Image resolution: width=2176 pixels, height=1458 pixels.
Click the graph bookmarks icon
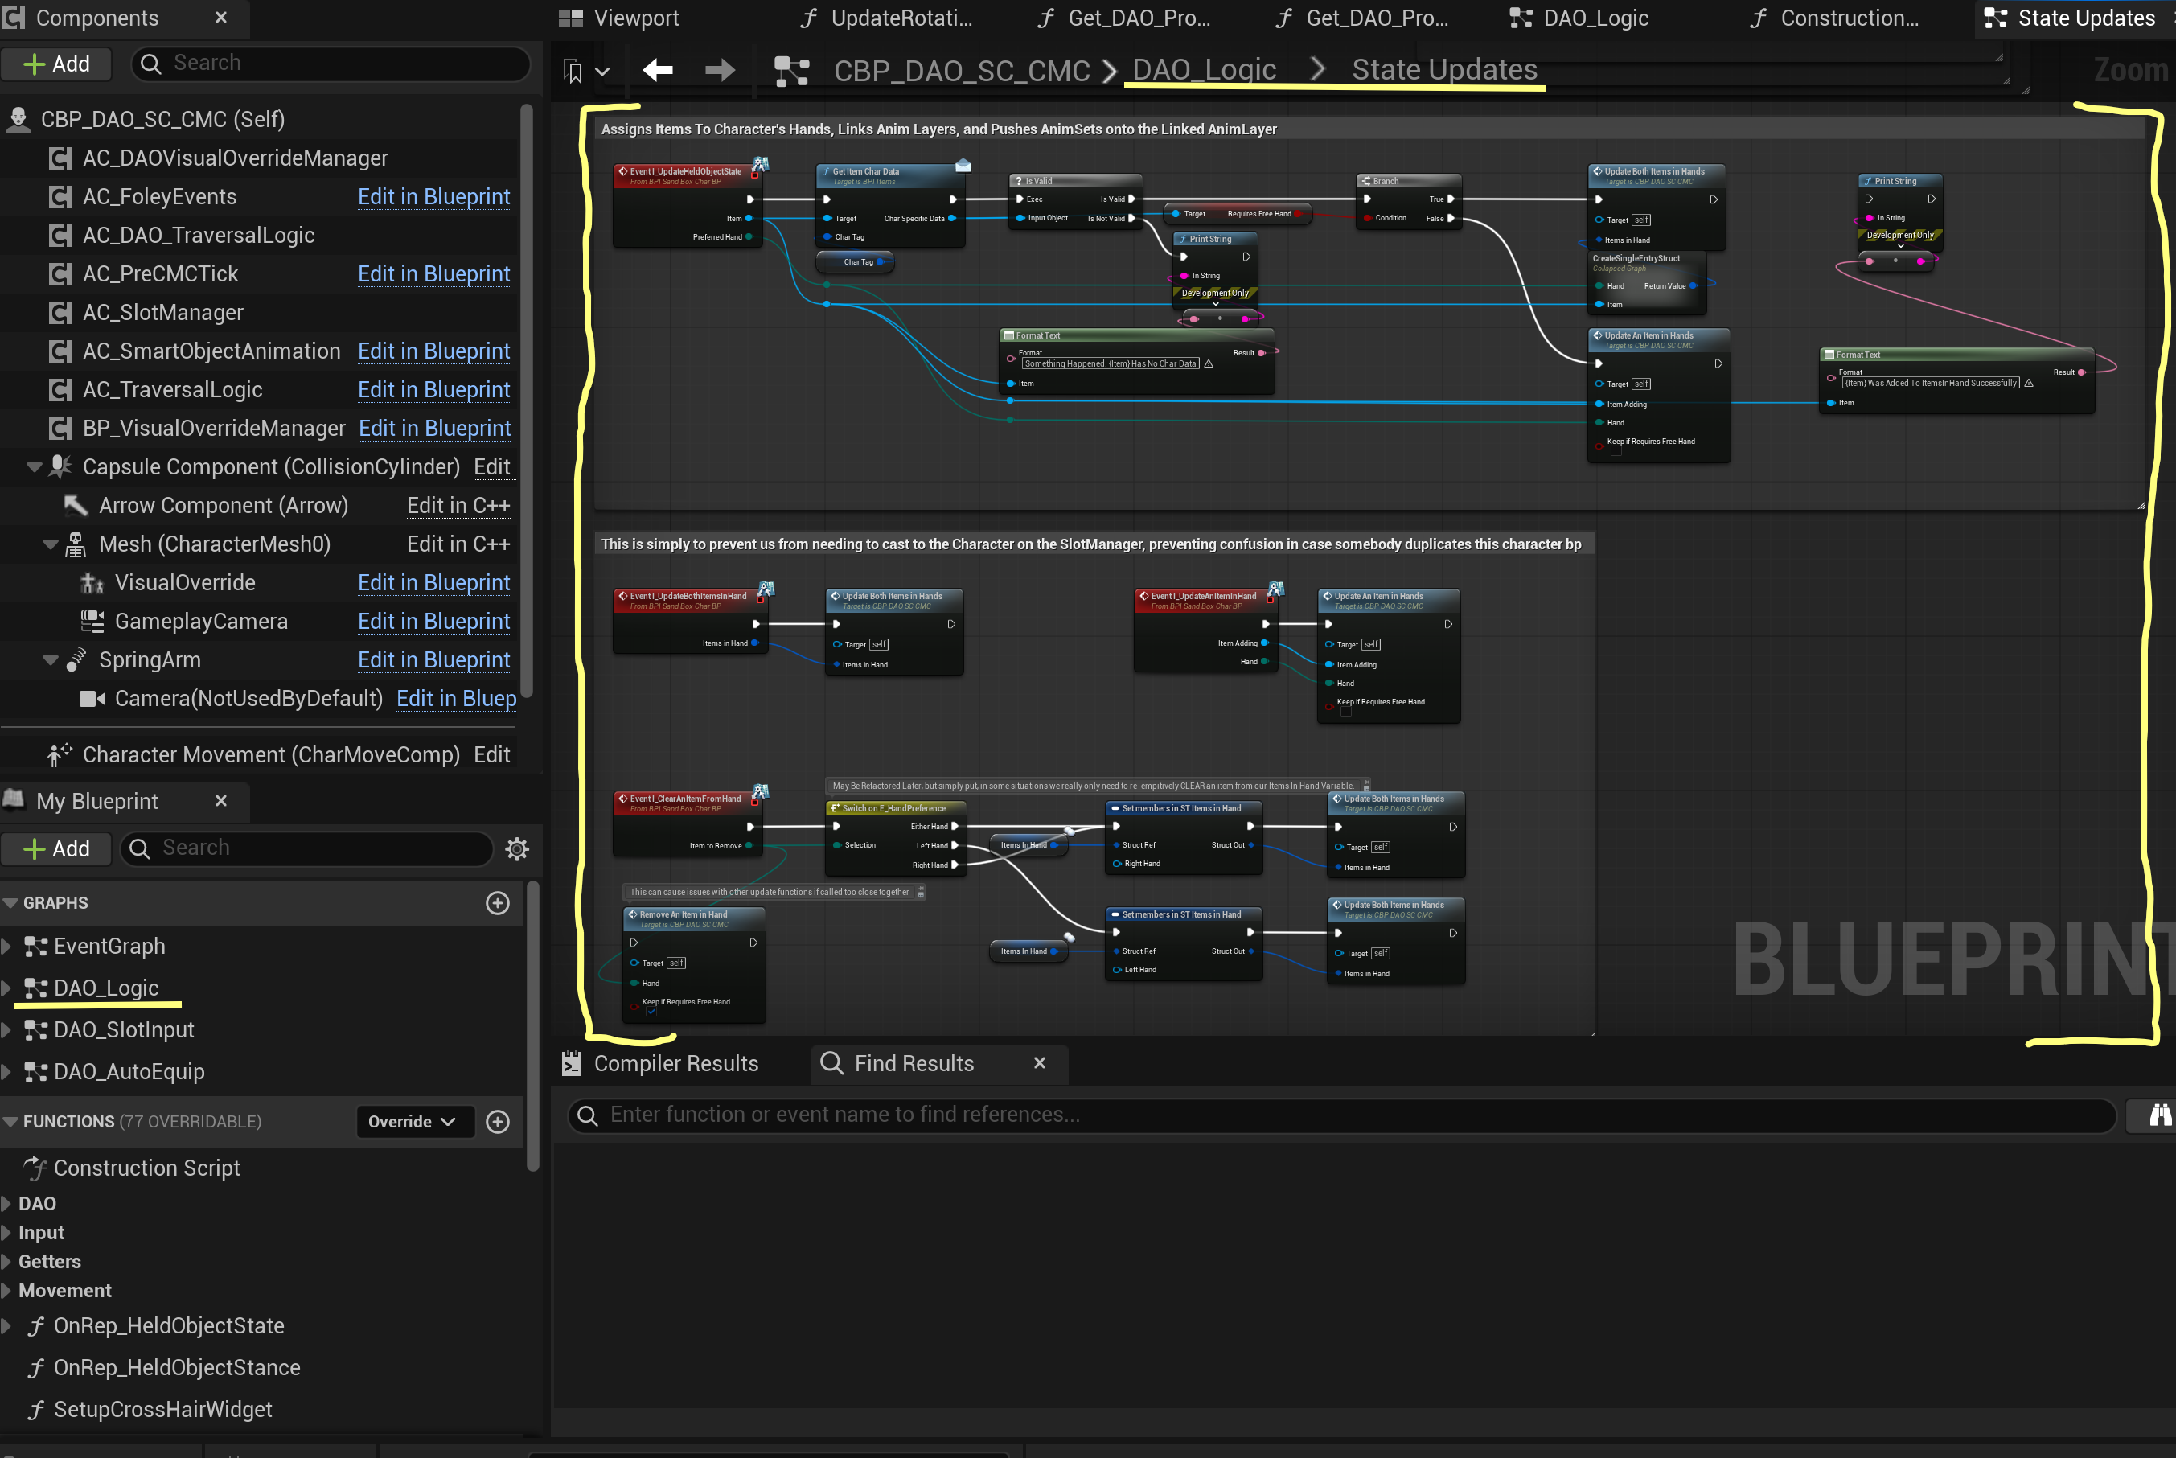(x=574, y=71)
